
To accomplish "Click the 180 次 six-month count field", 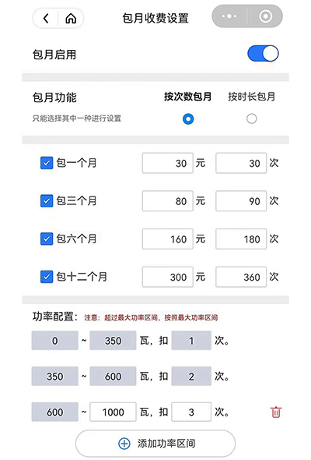I will click(241, 239).
